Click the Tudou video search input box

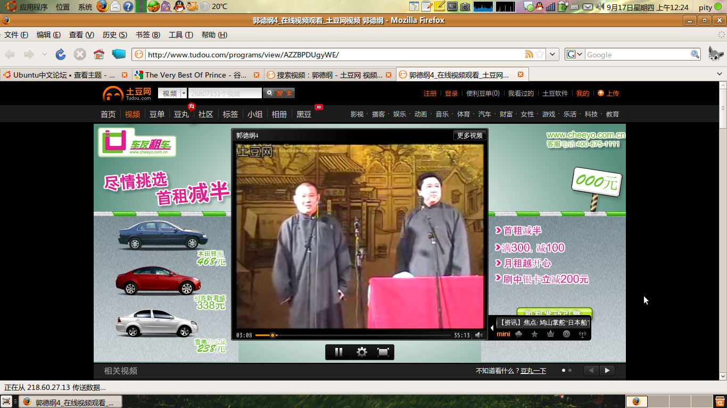click(225, 93)
